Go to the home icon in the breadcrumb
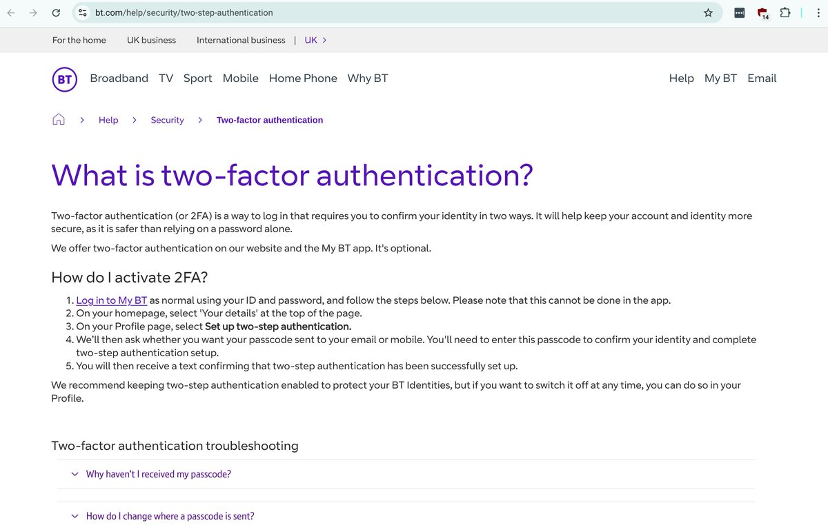The image size is (828, 525). 59,120
